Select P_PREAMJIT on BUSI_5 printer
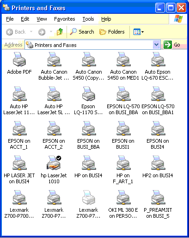189x238 pixels. click(158, 197)
